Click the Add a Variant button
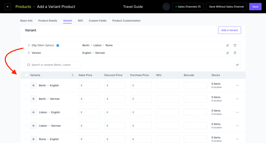Screen dimensions: 266x143 coord(229,30)
